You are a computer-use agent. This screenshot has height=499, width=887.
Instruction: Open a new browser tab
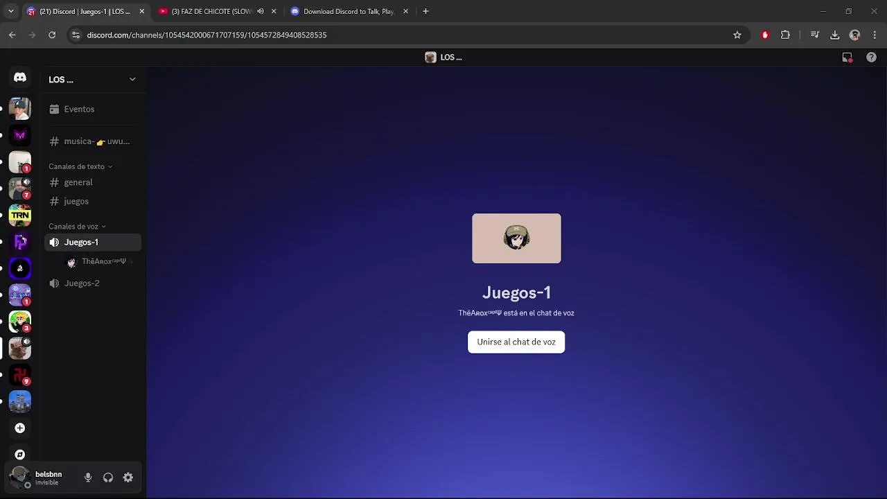(x=425, y=11)
